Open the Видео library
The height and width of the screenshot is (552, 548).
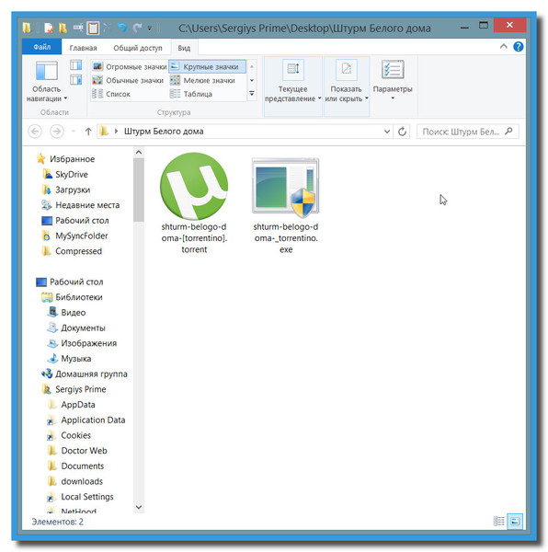coord(67,313)
